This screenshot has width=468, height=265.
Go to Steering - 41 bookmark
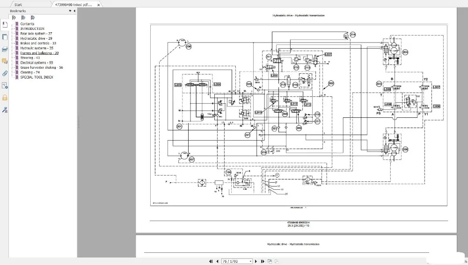point(30,58)
